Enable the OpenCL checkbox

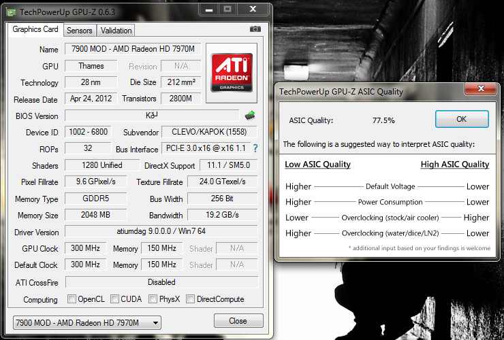tap(72, 299)
